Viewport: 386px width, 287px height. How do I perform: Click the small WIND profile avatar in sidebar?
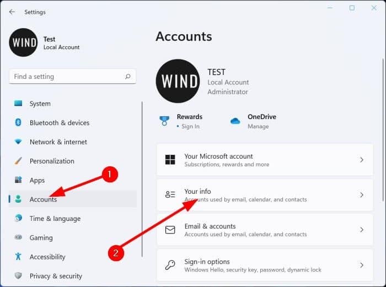(x=23, y=42)
